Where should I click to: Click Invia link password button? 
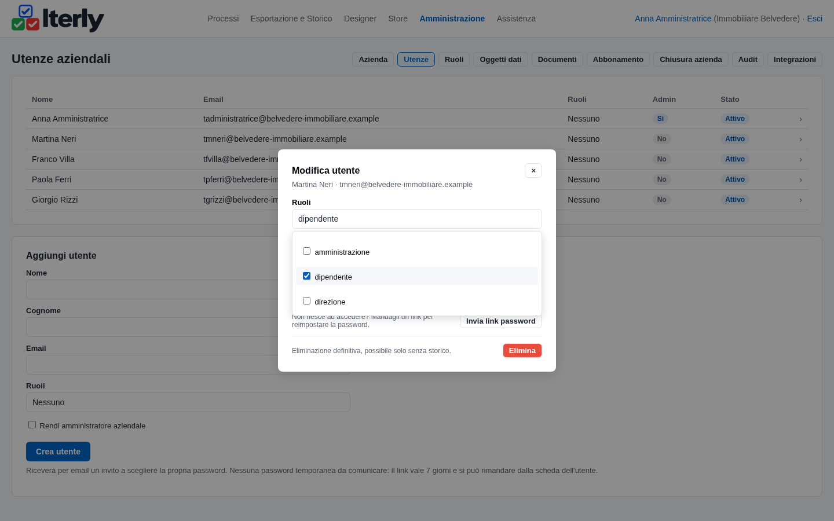[x=501, y=321]
